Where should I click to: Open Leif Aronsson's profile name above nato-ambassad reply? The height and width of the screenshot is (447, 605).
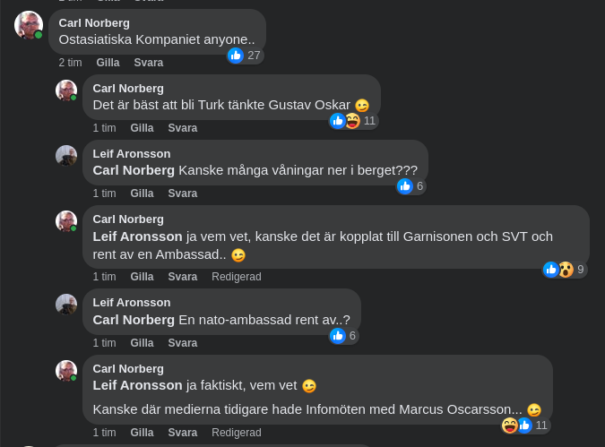(x=132, y=303)
